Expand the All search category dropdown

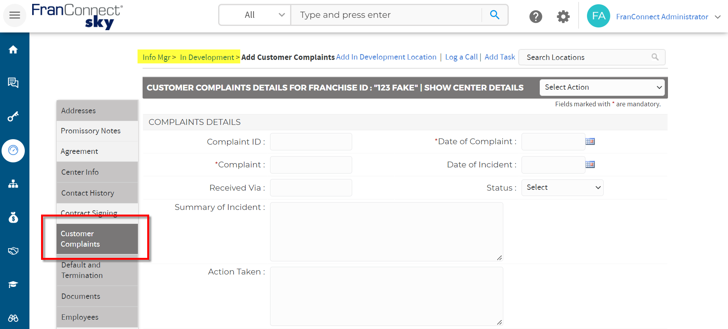[x=255, y=15]
